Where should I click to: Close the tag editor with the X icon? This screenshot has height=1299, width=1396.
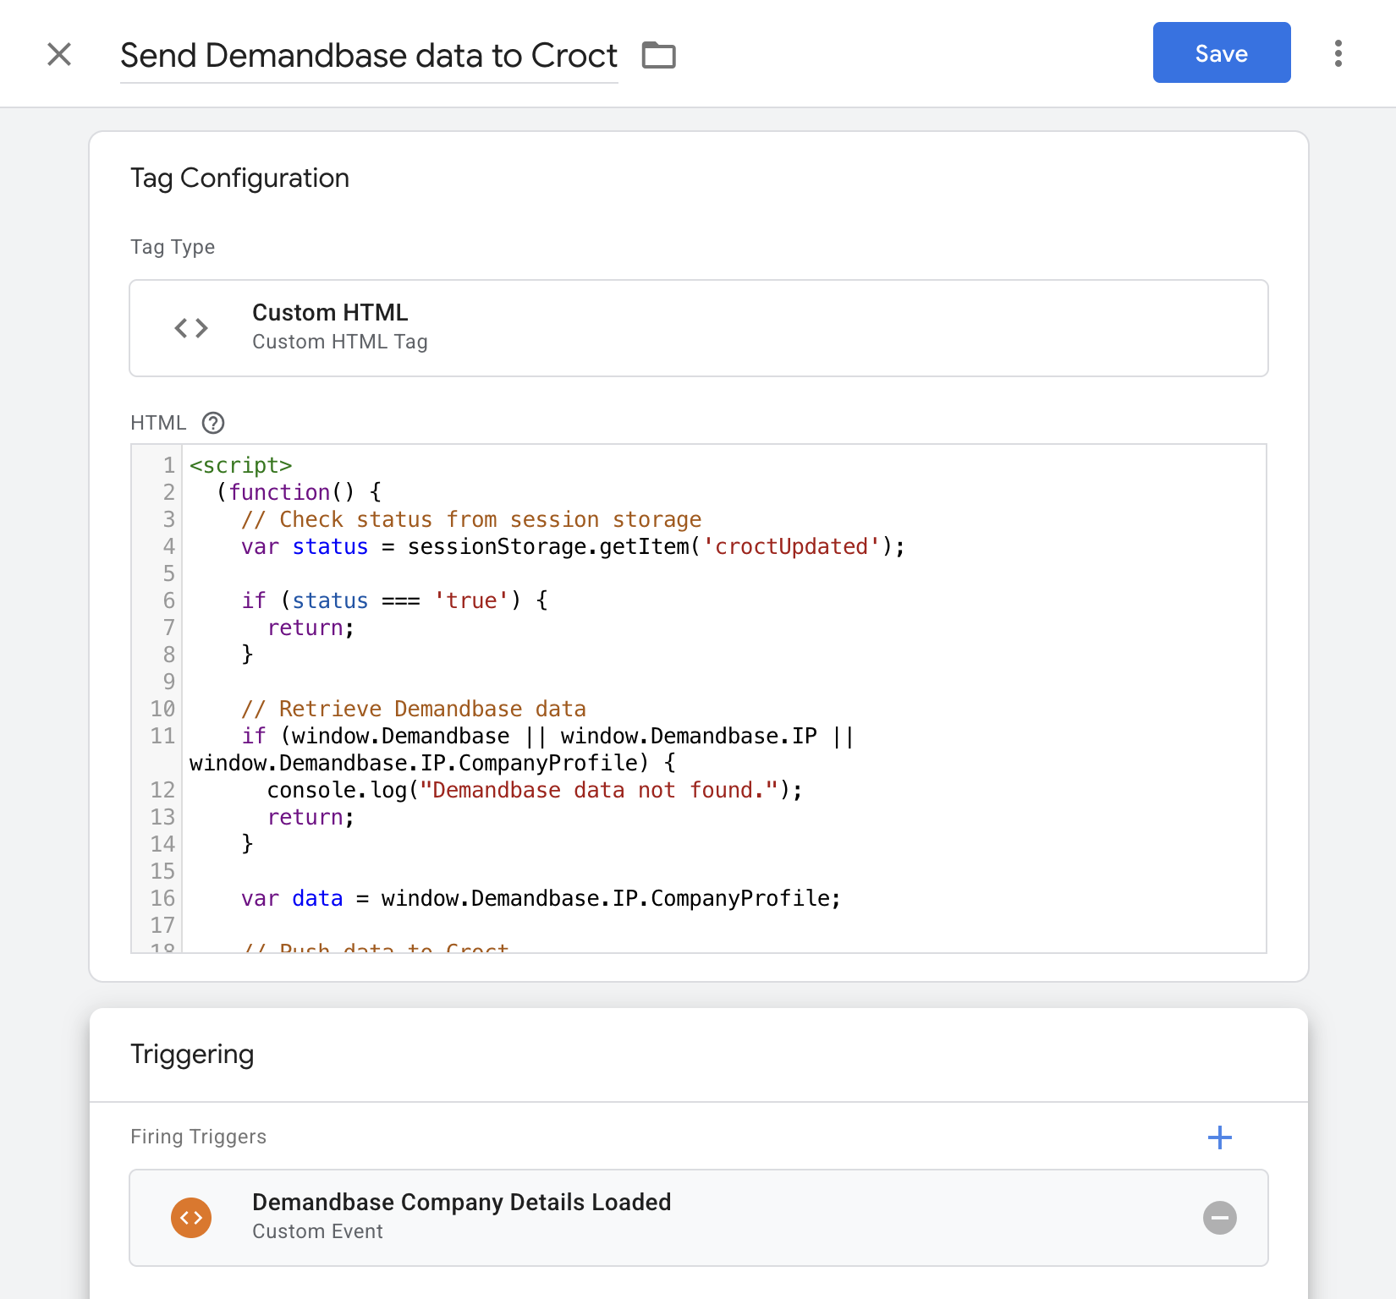(x=59, y=54)
